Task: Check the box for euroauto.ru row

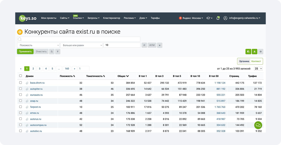Action: 20,95
